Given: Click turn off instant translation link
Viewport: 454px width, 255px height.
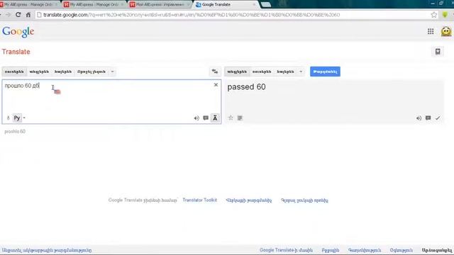Looking at the screenshot, I should [x=47, y=250].
